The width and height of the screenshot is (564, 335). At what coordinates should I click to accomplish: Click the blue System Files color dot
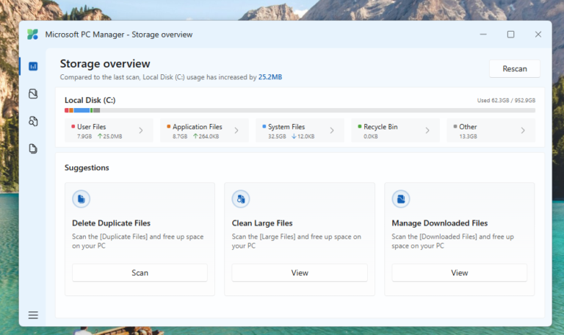[264, 126]
